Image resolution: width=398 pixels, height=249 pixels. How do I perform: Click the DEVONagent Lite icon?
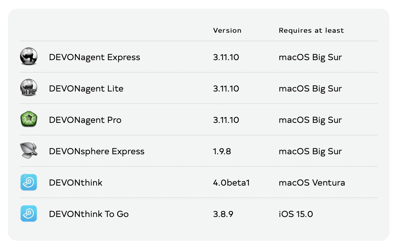(x=29, y=88)
